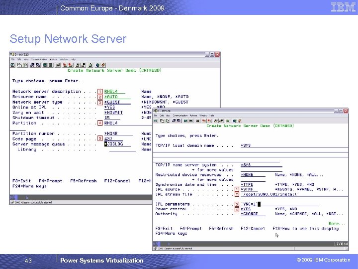Click Support globe icon in right window toolbar
The height and width of the screenshot is (269, 358).
point(235,121)
